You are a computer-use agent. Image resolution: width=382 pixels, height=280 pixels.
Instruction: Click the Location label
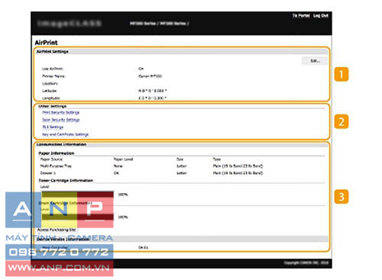click(50, 83)
